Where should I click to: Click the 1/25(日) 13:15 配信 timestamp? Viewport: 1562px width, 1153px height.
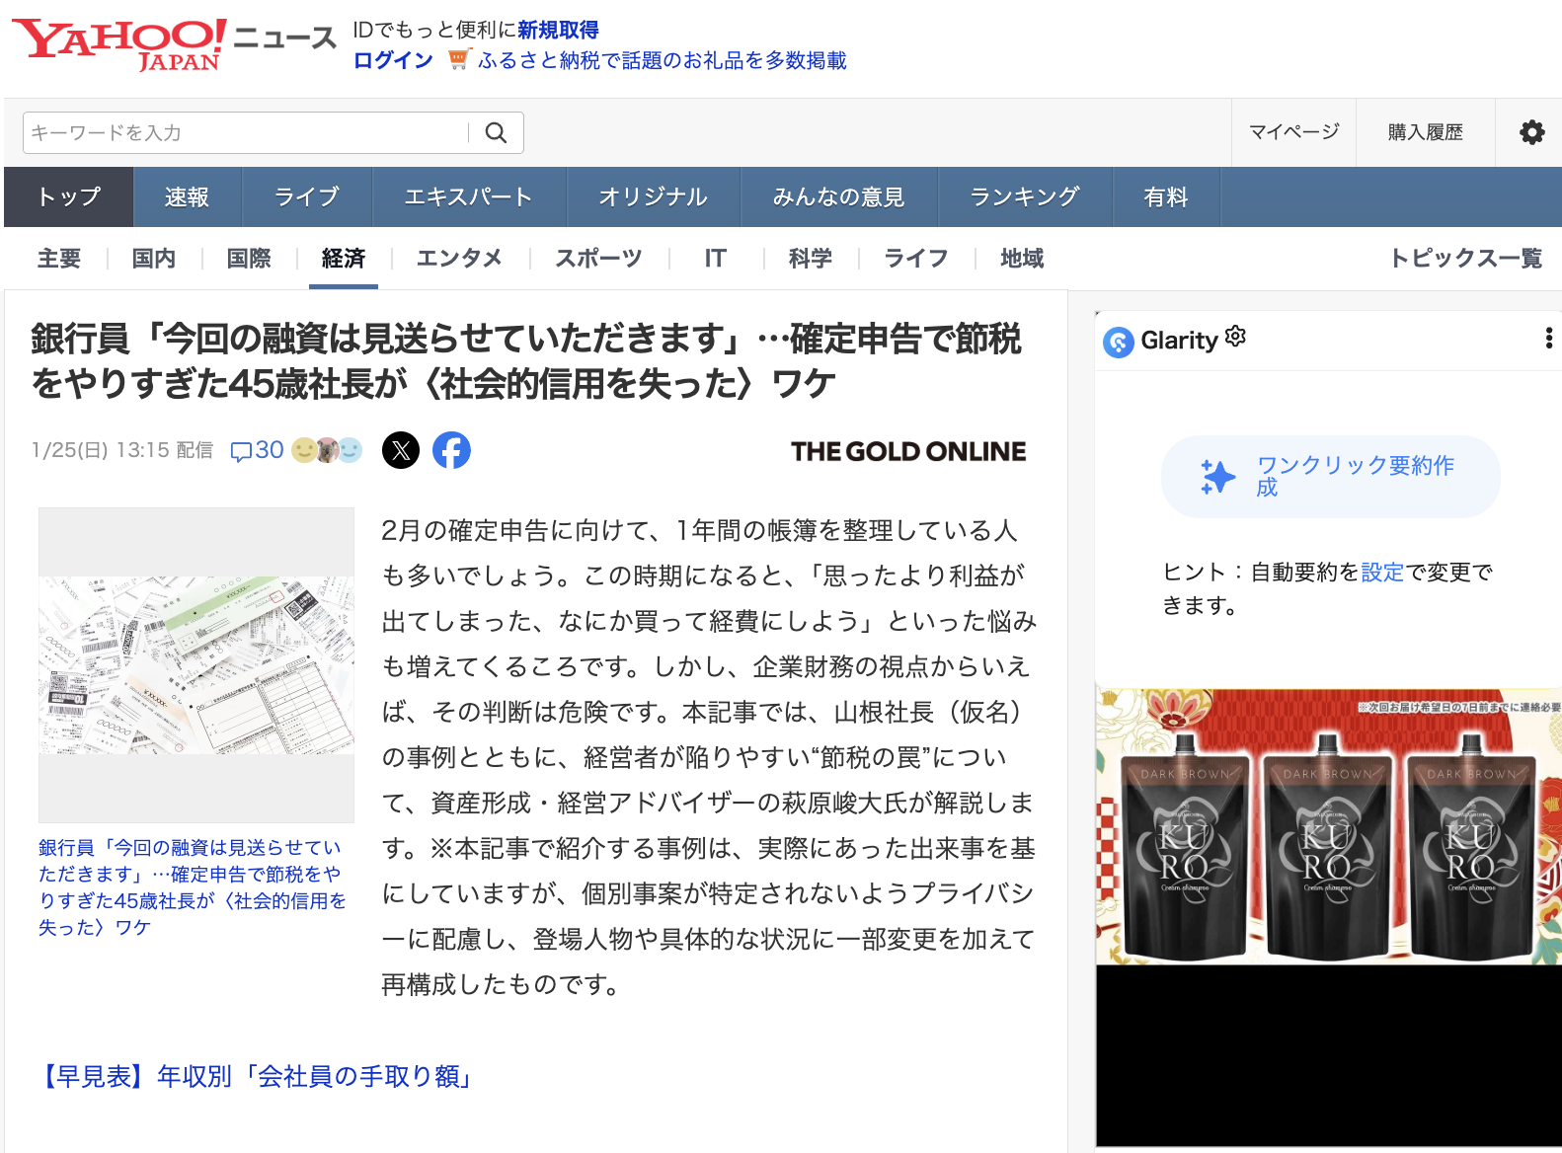[122, 450]
